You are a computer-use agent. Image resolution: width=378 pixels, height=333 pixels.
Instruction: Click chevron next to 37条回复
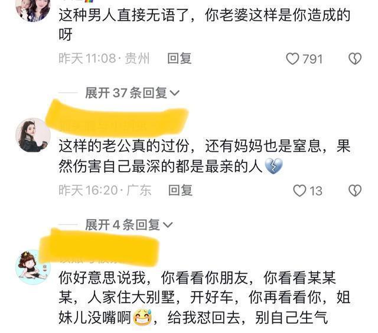pyautogui.click(x=175, y=93)
